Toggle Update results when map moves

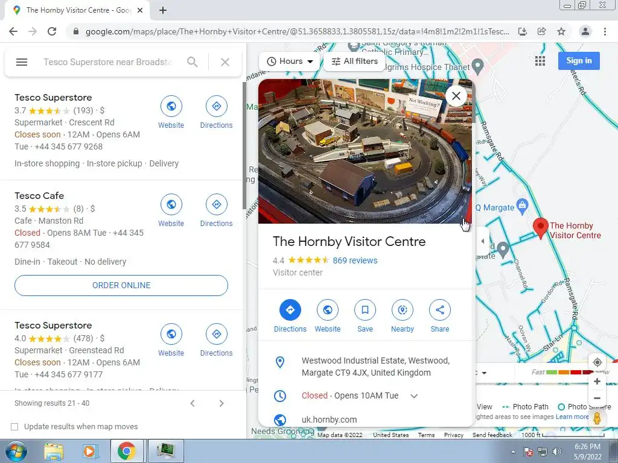tap(14, 427)
